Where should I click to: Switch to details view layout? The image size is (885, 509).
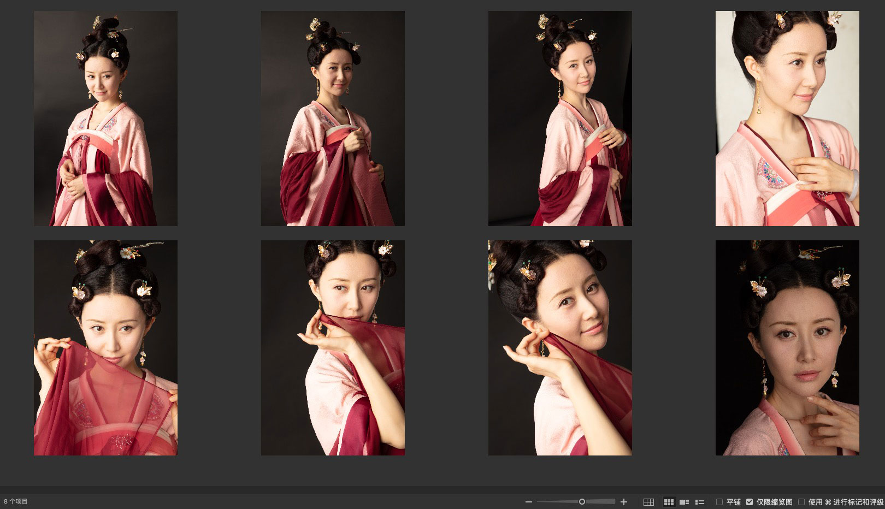tap(684, 502)
